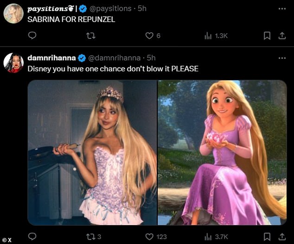Repost the SABRINA FOR REPUNZEL tweet
The image size is (294, 244).
(x=91, y=35)
